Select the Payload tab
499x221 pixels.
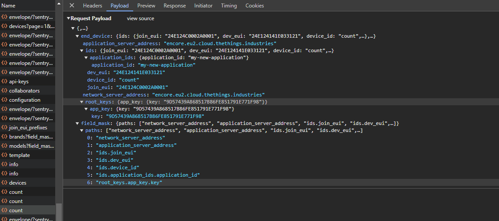point(120,6)
